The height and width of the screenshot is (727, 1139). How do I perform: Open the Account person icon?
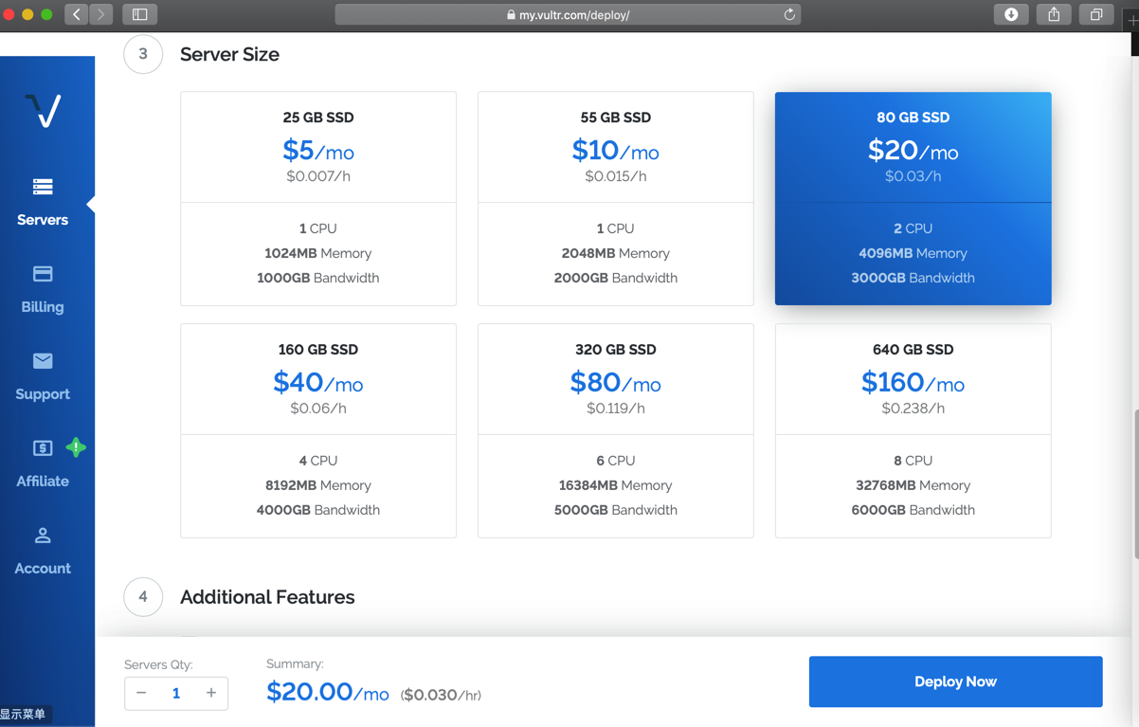click(43, 536)
